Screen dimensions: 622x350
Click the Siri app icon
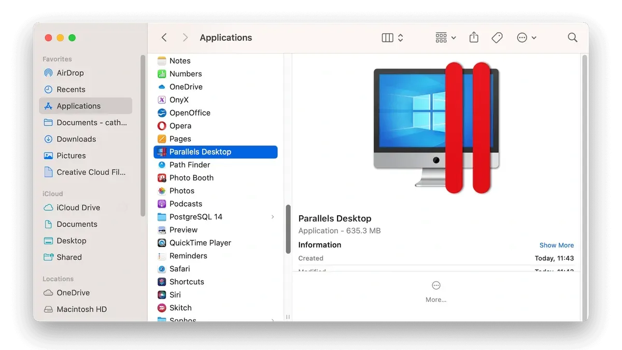(162, 295)
